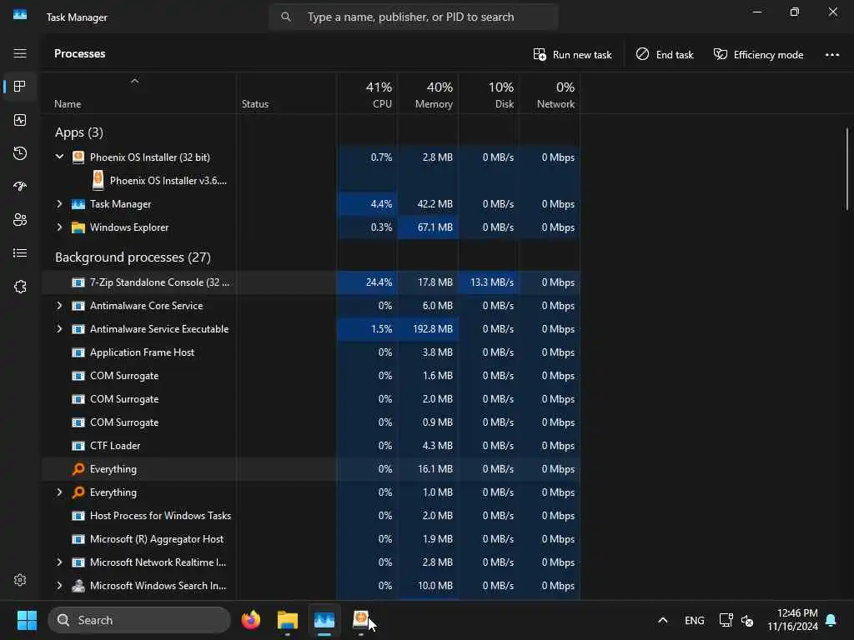854x640 pixels.
Task: Click the Task Manager app icon in title bar
Action: 20,15
